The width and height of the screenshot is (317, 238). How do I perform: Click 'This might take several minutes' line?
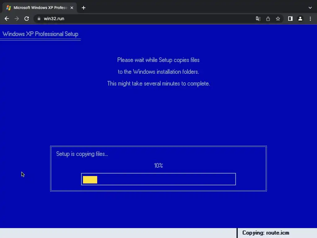158,83
